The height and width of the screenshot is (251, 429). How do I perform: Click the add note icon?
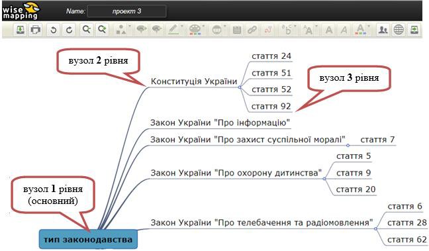point(236,30)
